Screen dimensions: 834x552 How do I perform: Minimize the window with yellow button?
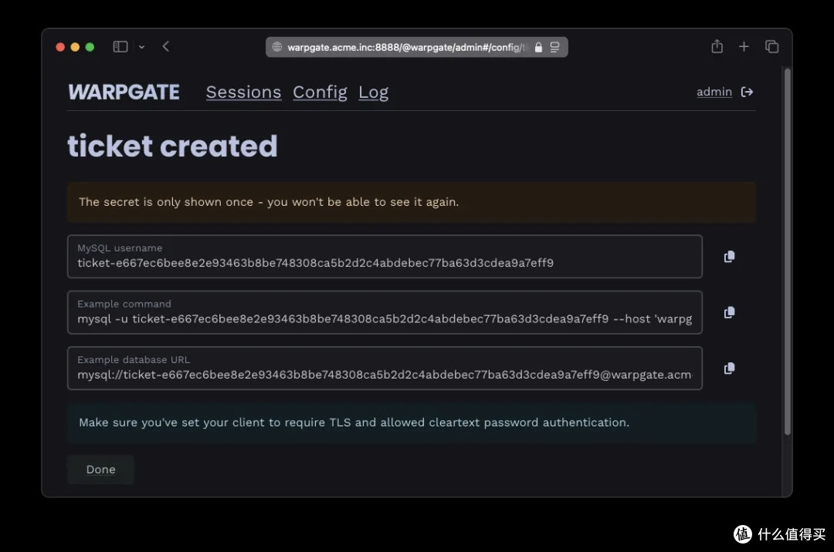coord(75,47)
